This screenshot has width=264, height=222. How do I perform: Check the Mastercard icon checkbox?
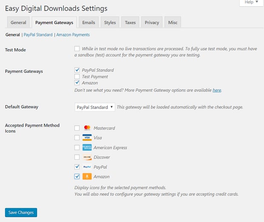77,128
